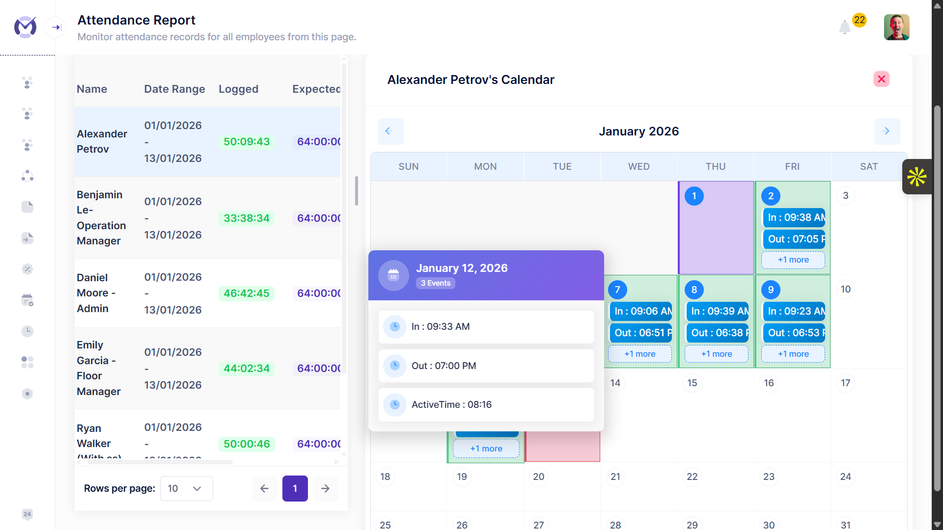The image size is (943, 530).
Task: Click the hexagon settings icon in sidebar
Action: point(27,393)
